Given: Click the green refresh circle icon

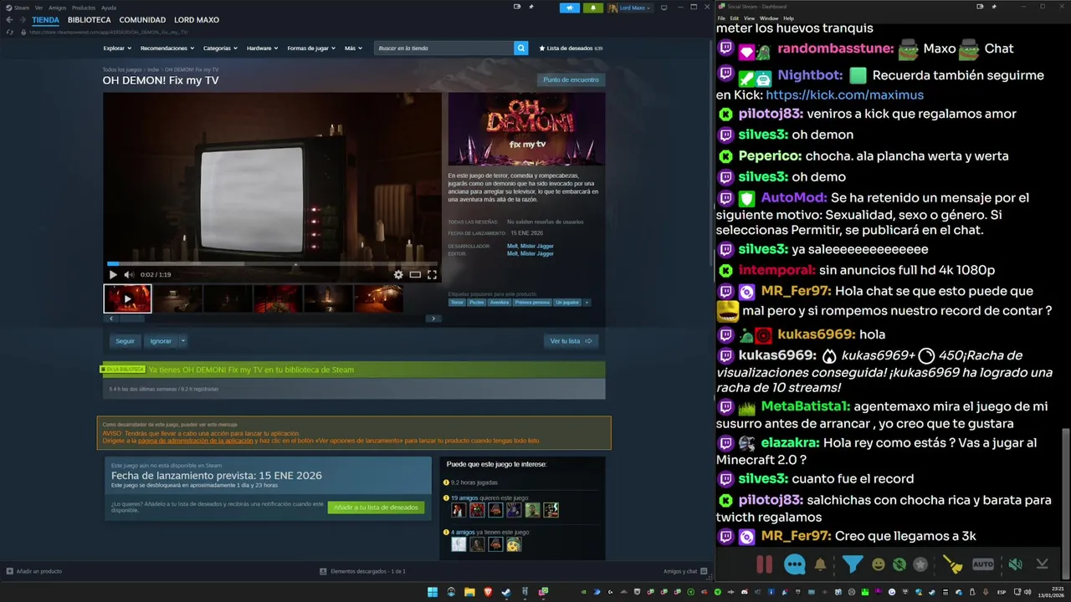Looking at the screenshot, I should (x=899, y=564).
